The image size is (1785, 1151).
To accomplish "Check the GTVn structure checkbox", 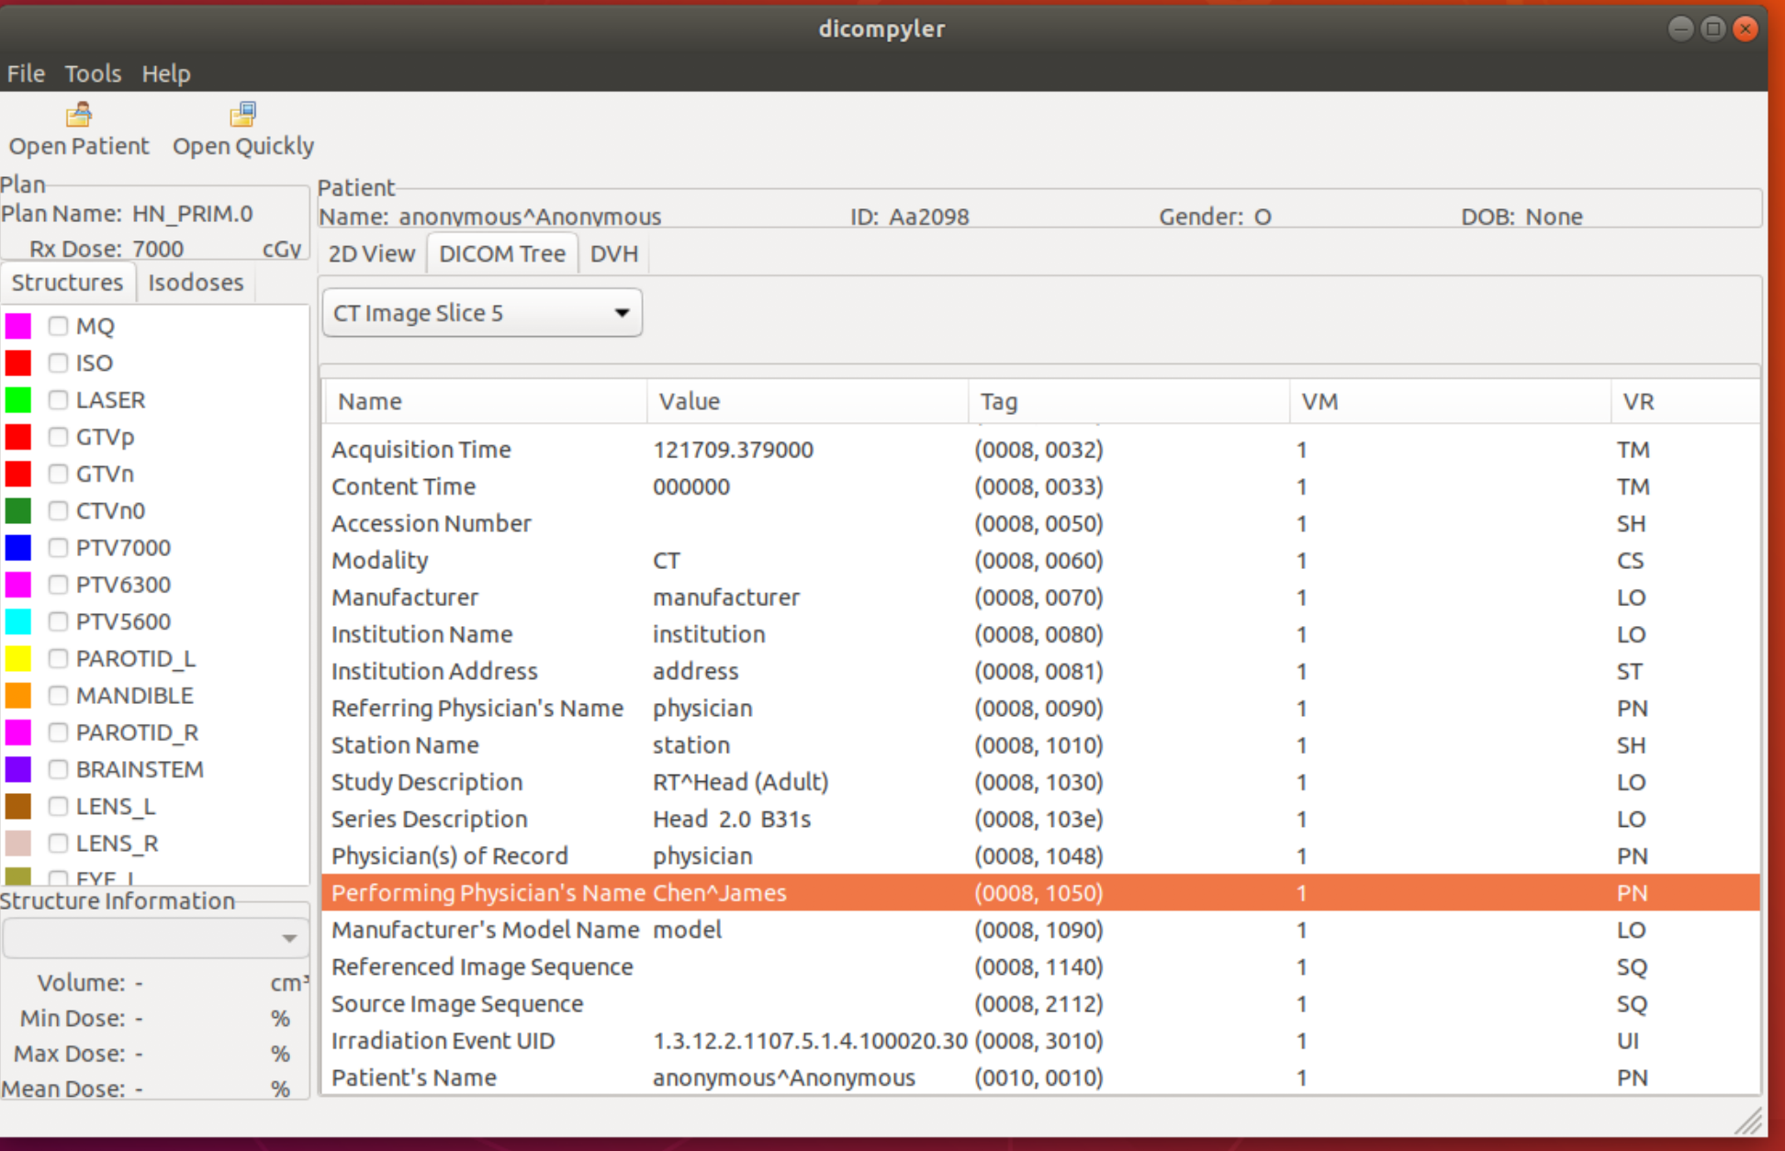I will tap(59, 474).
